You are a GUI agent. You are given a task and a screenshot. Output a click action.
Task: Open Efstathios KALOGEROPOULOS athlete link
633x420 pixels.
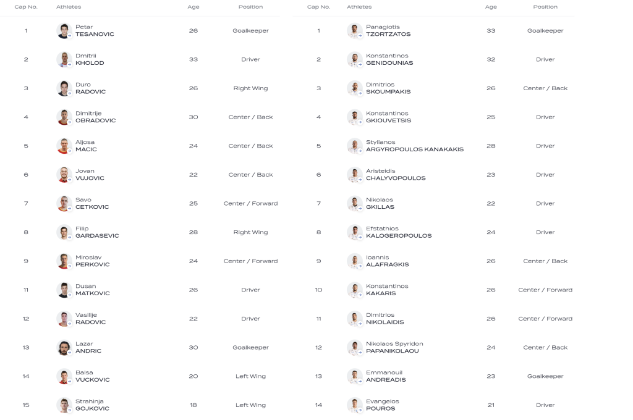pos(399,232)
